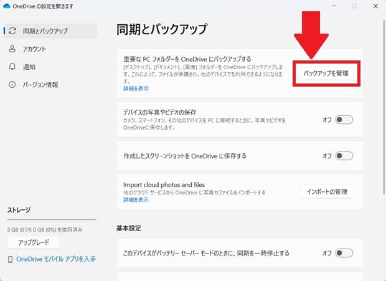Image resolution: width=386 pixels, height=281 pixels.
Task: Click the OneDrive cloud icon in title bar
Action: point(7,6)
